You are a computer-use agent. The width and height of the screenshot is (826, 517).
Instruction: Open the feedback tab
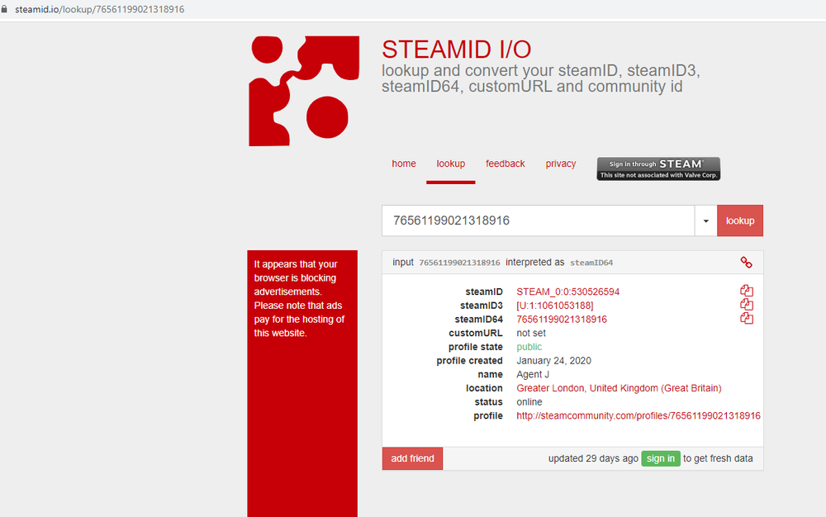point(506,164)
